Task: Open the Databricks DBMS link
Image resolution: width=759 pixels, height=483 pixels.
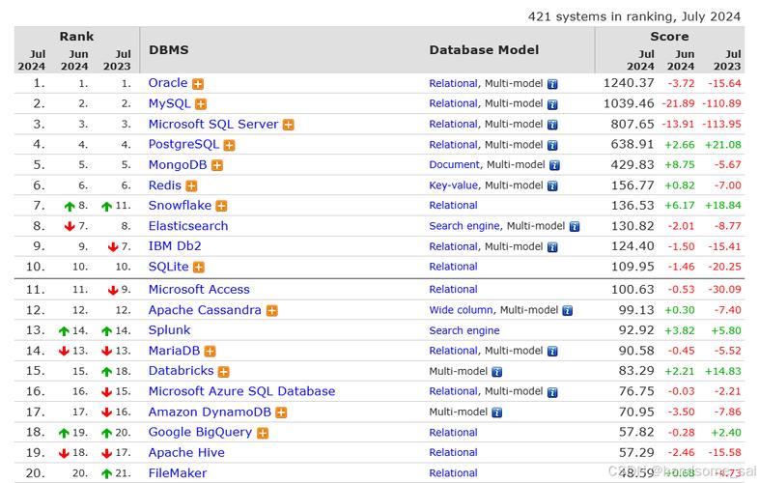Action: (181, 371)
